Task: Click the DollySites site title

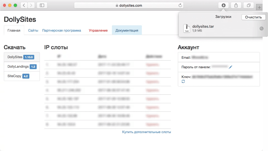Action: (x=20, y=20)
